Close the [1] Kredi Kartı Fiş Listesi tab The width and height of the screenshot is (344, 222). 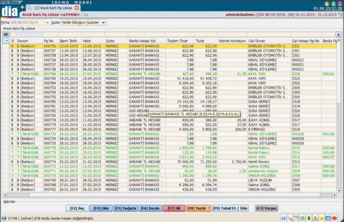[x=77, y=8]
